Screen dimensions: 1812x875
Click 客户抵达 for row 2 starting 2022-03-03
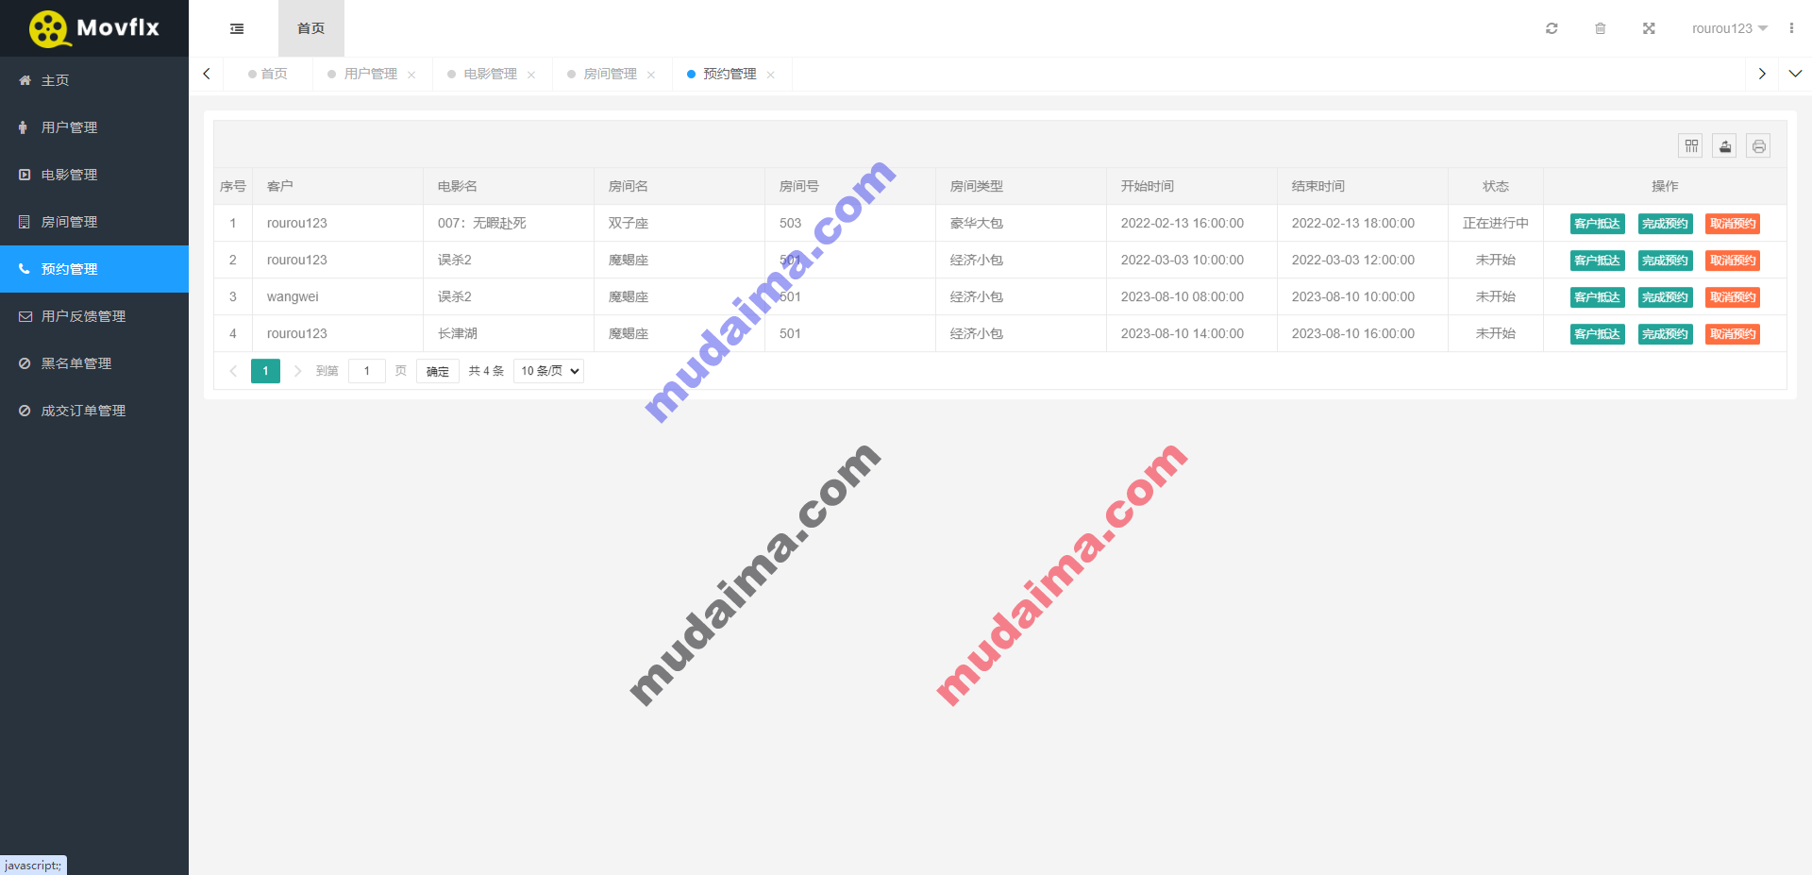click(1598, 261)
